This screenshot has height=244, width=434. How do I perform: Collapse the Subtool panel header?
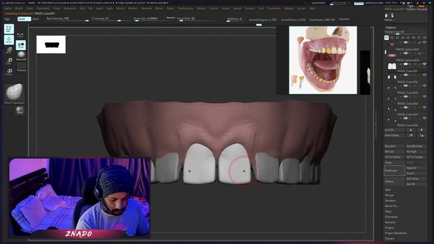click(391, 27)
